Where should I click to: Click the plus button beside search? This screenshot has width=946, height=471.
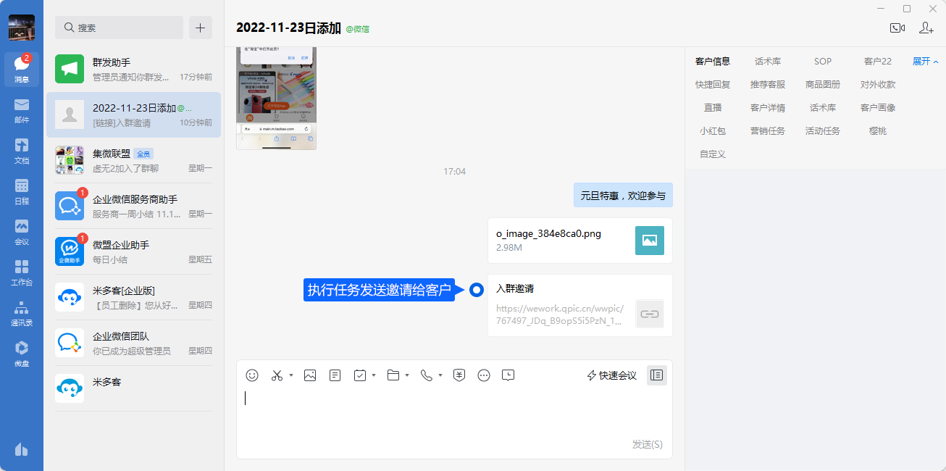pos(201,28)
